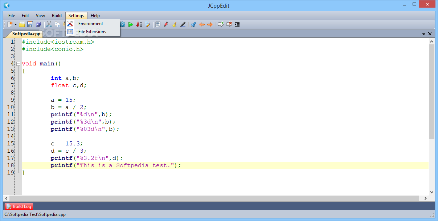Toggle bookmark with blue pin icon
The image size is (438, 221).
tap(193, 24)
